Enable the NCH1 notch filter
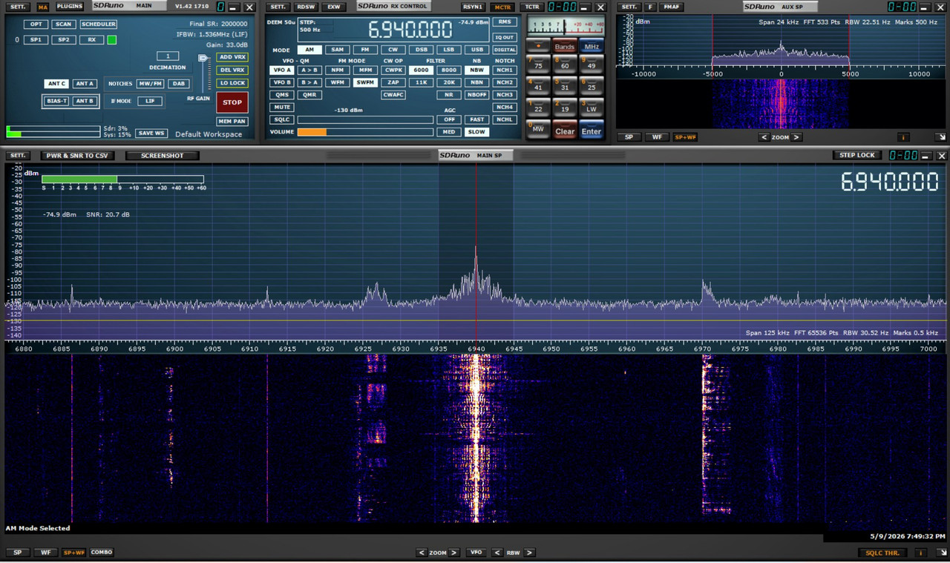The width and height of the screenshot is (950, 563). pyautogui.click(x=505, y=70)
